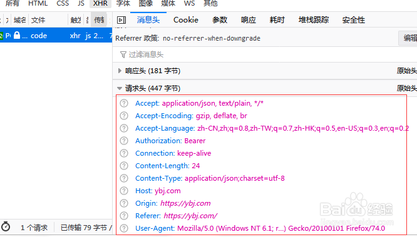Switch to the 参数 tab
417x237 pixels.
(220, 20)
